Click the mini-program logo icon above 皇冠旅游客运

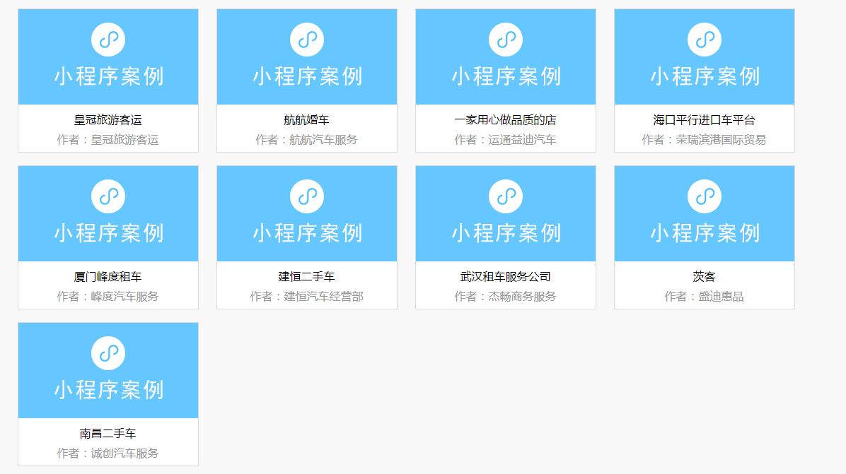click(x=108, y=40)
